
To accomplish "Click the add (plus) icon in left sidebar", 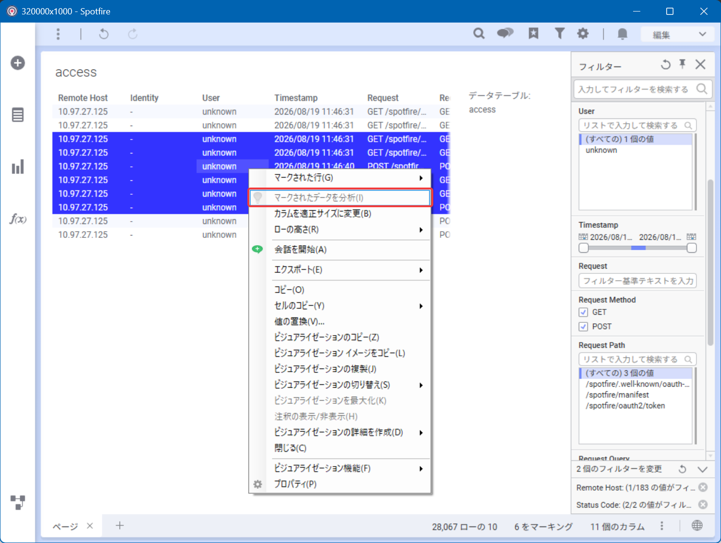I will [x=18, y=63].
